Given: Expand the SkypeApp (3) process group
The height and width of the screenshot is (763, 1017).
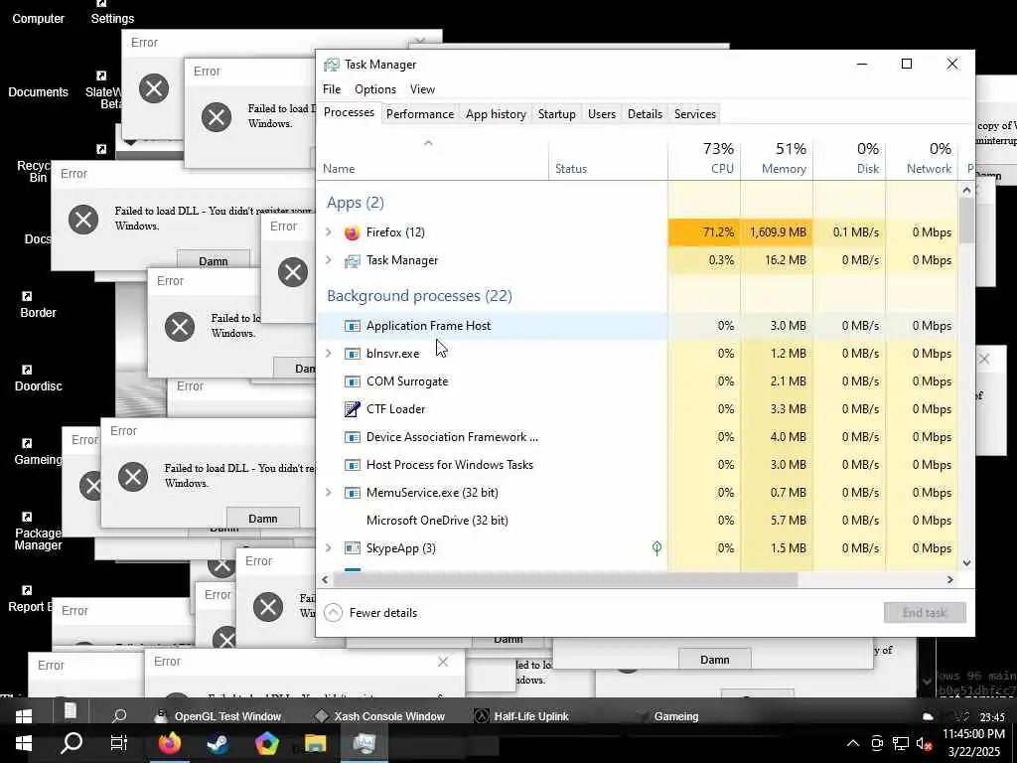Looking at the screenshot, I should pos(328,548).
